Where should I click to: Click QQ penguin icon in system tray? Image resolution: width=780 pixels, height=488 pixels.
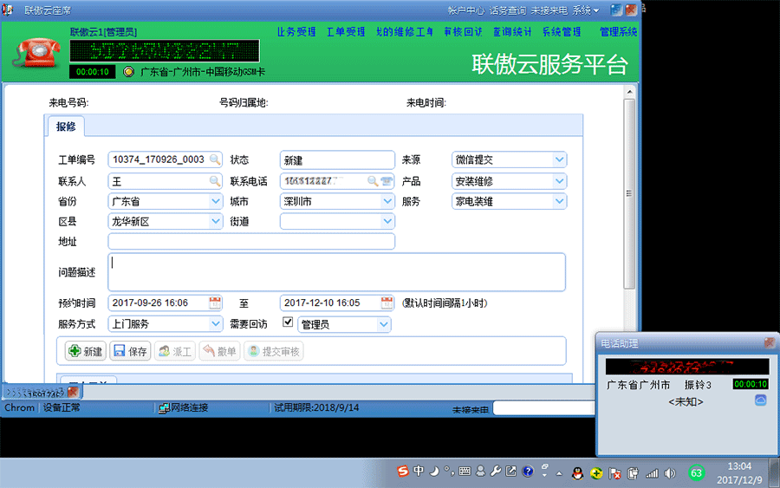(575, 472)
